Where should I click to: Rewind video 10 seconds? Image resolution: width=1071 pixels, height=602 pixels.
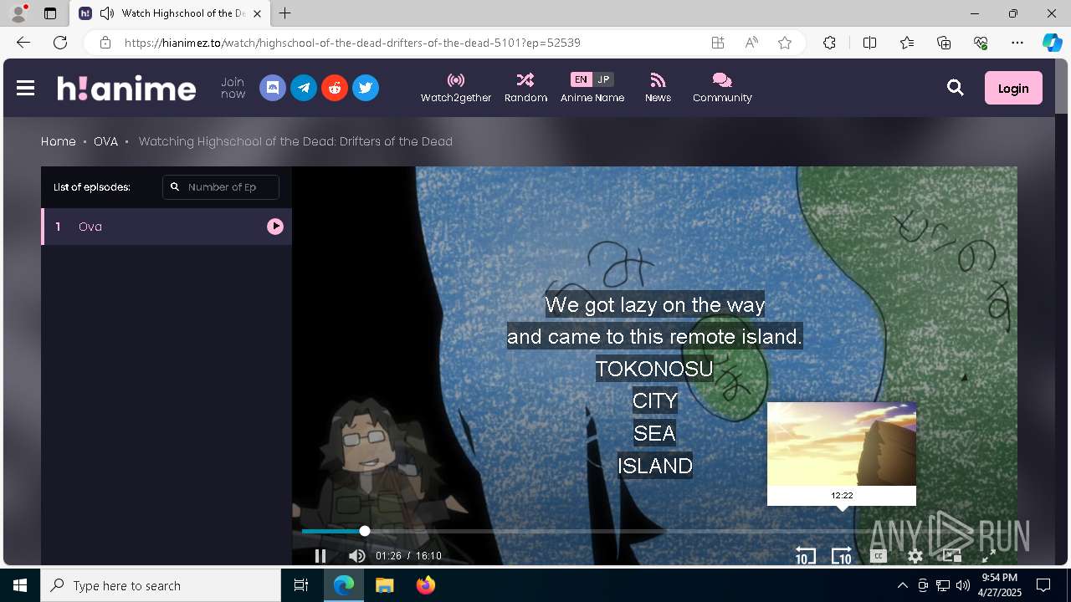pyautogui.click(x=805, y=556)
